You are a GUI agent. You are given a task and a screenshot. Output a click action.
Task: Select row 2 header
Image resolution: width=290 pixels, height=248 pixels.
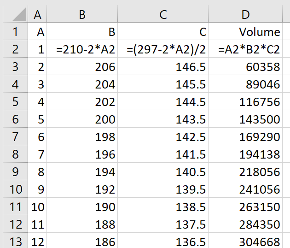click(x=15, y=49)
